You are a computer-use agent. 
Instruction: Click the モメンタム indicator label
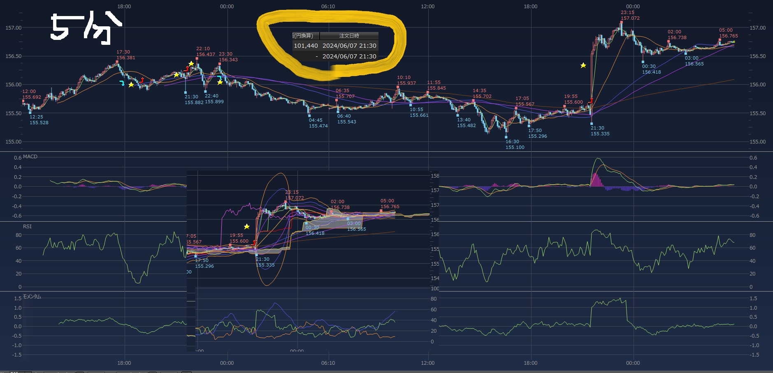pyautogui.click(x=32, y=297)
